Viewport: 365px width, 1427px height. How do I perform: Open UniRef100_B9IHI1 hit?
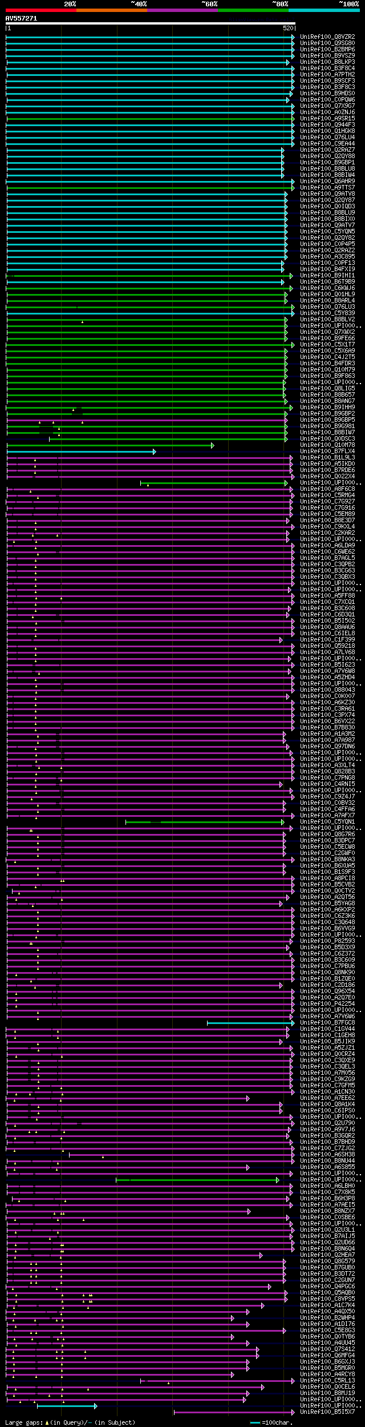[x=327, y=276]
